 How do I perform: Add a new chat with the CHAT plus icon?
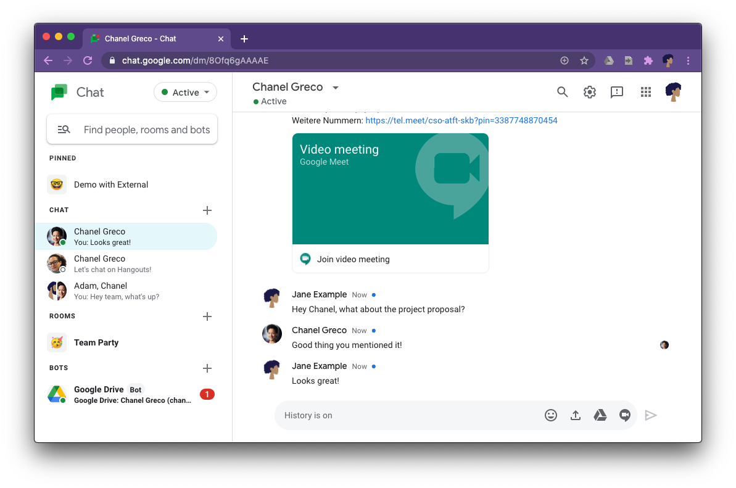(207, 210)
